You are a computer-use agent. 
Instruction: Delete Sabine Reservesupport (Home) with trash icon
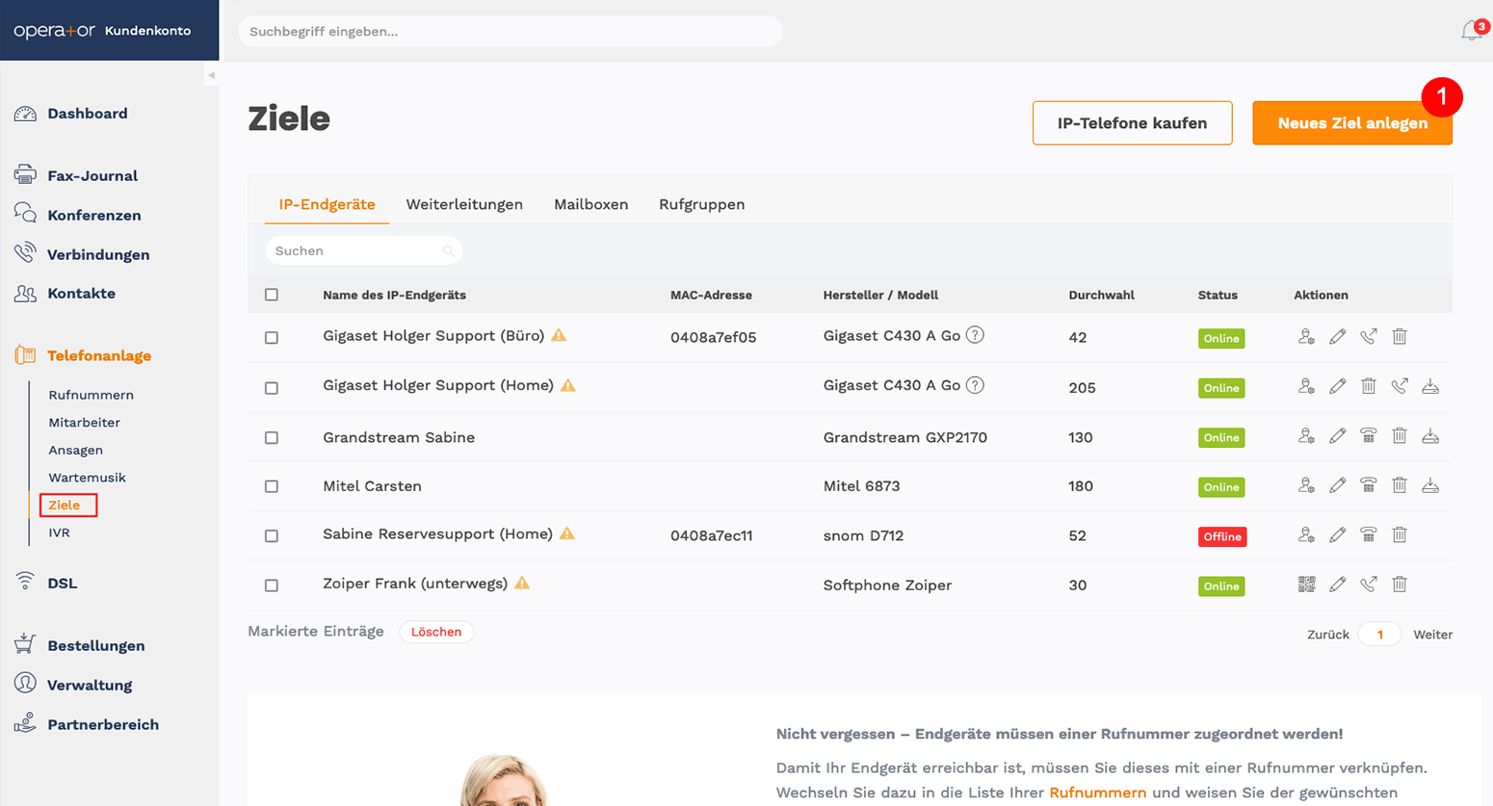pos(1400,534)
